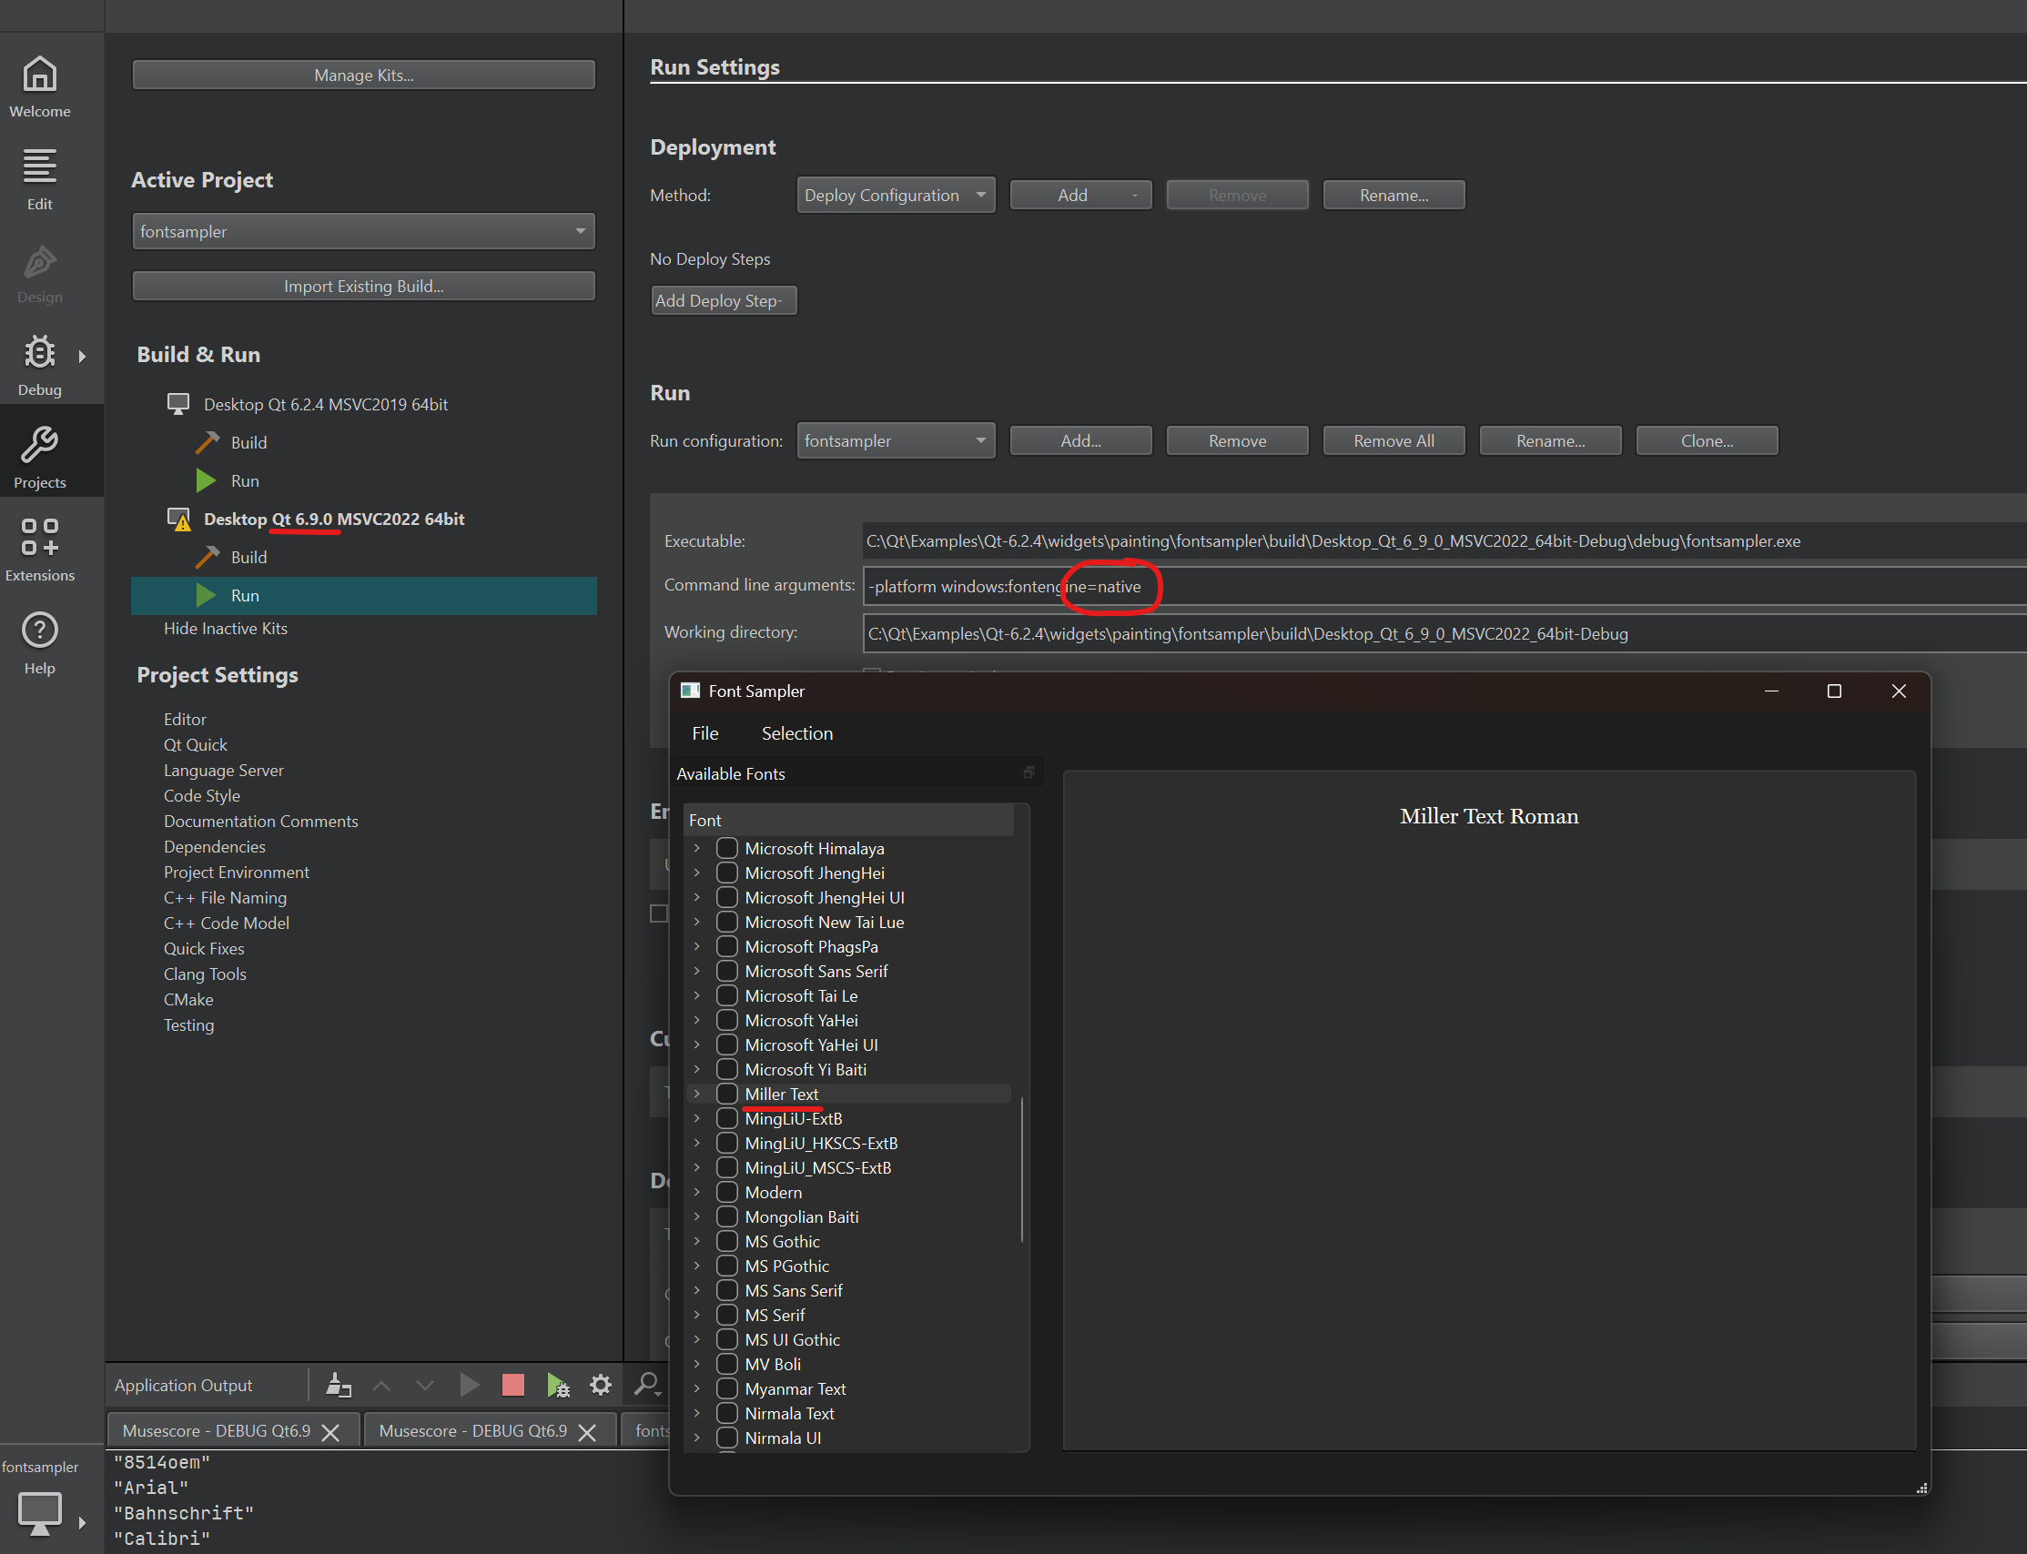Screen dimensions: 2027x1554
Task: Float the Available Fonts dock panel
Action: [x=1029, y=772]
